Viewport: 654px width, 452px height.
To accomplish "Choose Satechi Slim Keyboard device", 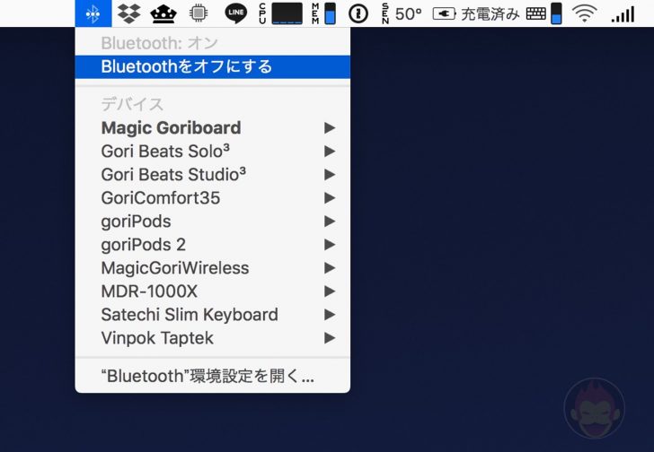I will pos(213,314).
